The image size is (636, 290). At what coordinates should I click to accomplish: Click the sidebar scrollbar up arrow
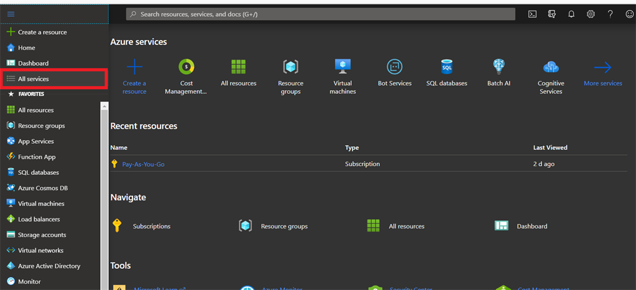104,106
